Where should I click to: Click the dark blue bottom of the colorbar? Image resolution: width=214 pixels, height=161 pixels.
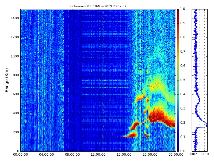(178, 149)
